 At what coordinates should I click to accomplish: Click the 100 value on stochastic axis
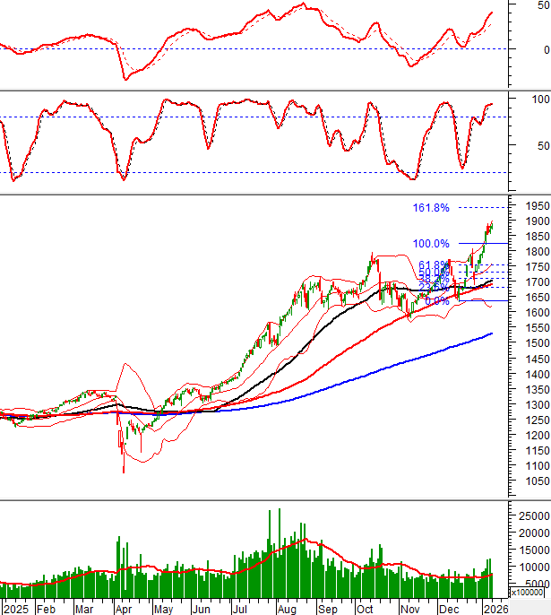coord(541,99)
